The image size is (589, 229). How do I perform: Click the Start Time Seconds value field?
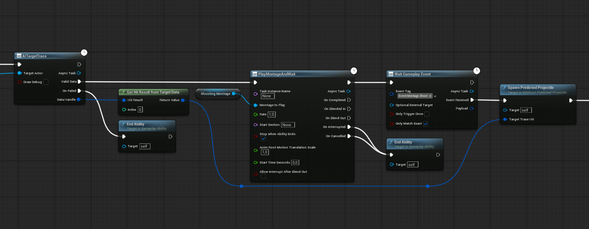[295, 163]
